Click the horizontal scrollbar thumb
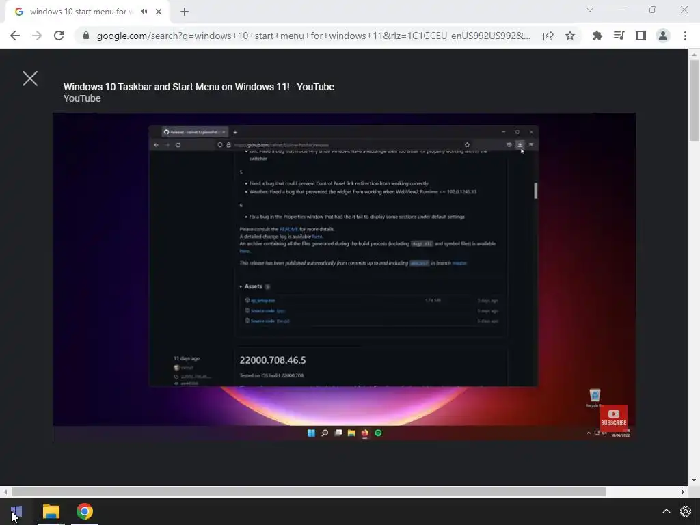Viewport: 700px width, 525px height. pyautogui.click(x=308, y=492)
